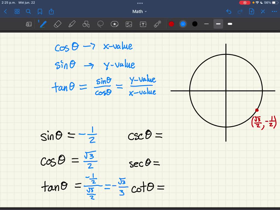Toggle a bookmark on this page
Screen dimensions: 280x210
click(40, 11)
